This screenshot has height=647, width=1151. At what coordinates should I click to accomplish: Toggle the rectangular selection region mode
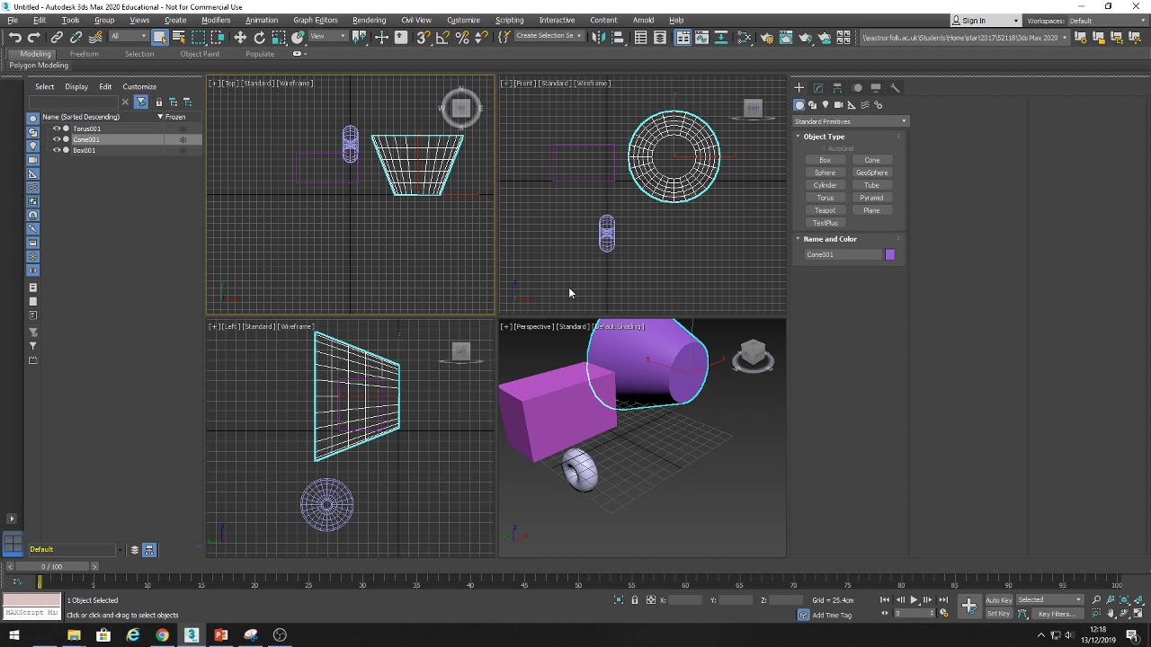pos(199,37)
